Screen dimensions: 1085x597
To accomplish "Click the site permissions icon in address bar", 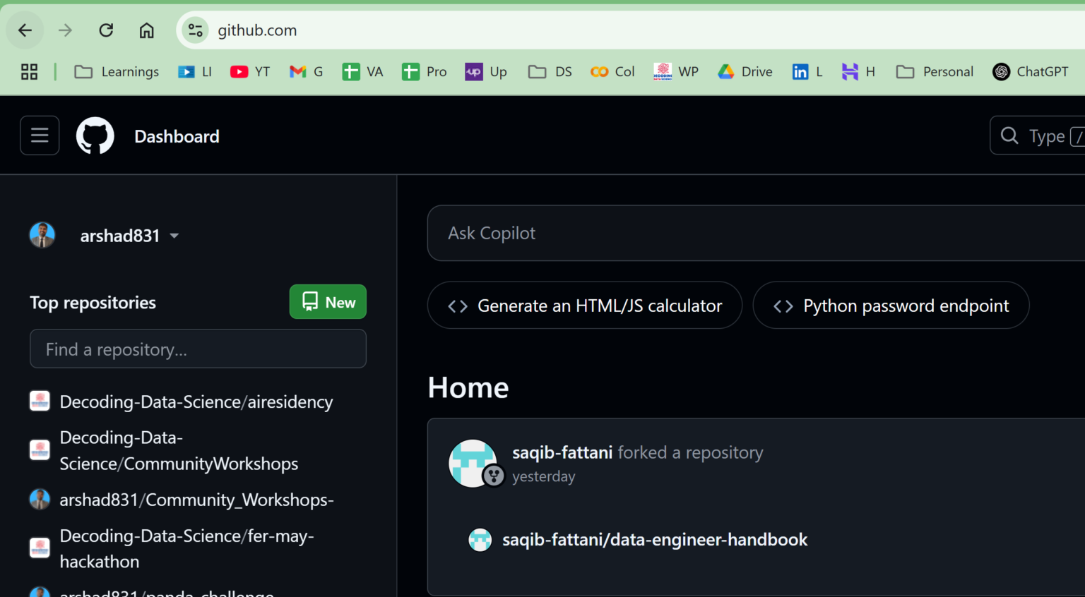I will point(195,30).
